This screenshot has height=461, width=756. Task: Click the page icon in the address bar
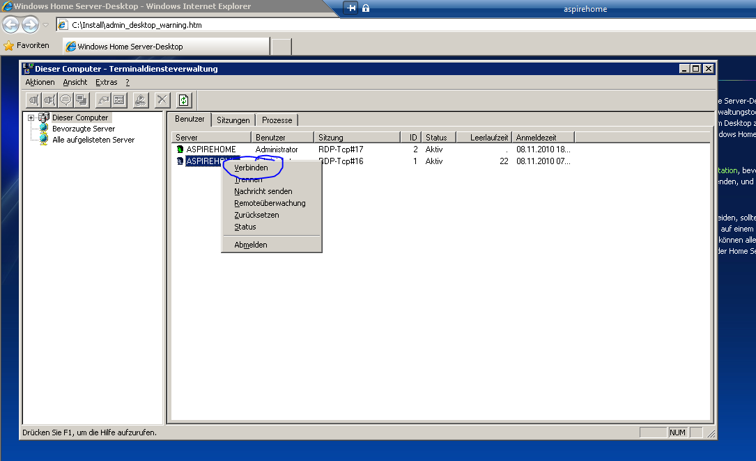[63, 24]
